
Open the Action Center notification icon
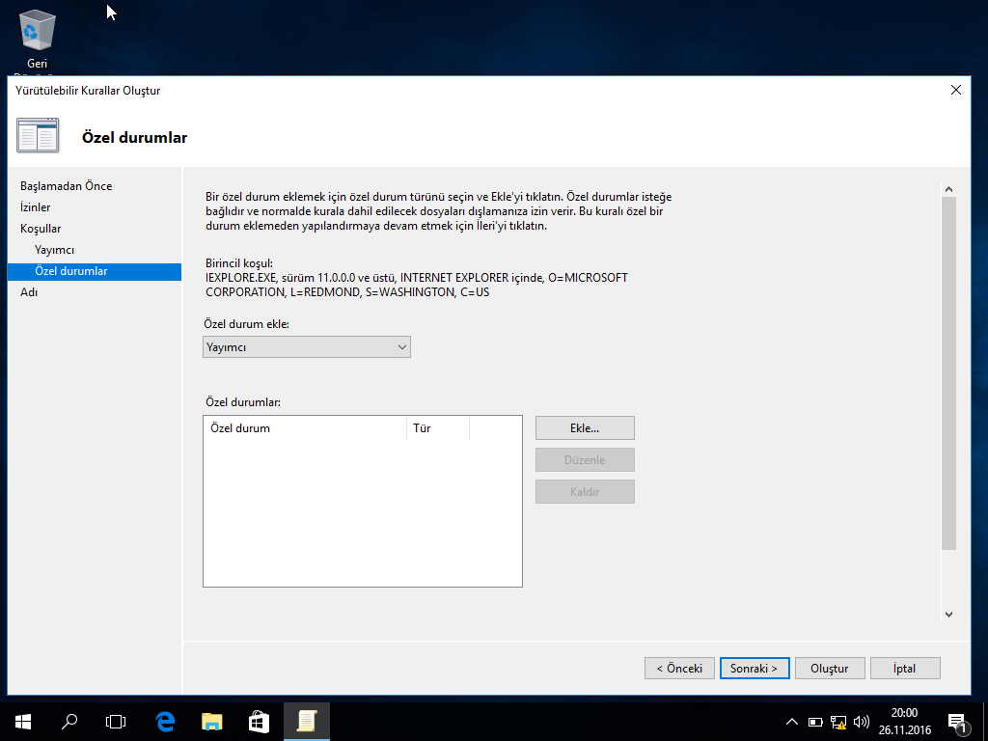[957, 722]
